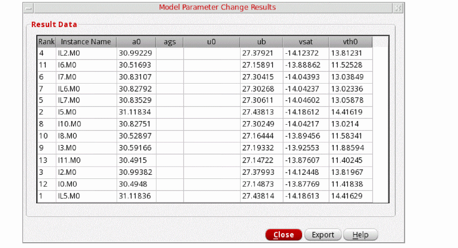Click the red Close button
The width and height of the screenshot is (458, 248).
pyautogui.click(x=283, y=234)
